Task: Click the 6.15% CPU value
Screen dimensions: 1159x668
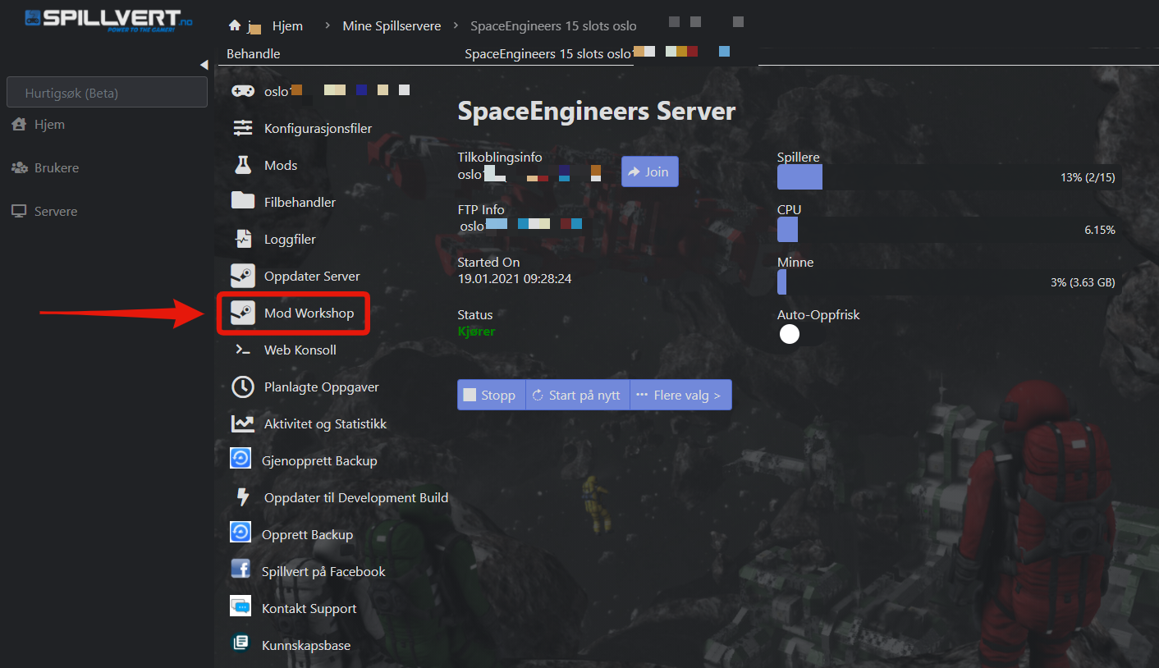Action: click(x=1100, y=230)
